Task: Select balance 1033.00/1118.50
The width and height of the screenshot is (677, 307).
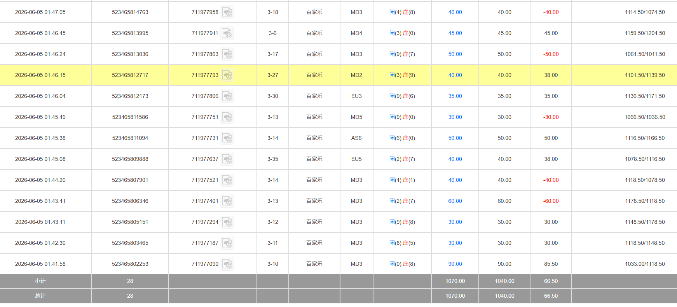Action: click(645, 264)
